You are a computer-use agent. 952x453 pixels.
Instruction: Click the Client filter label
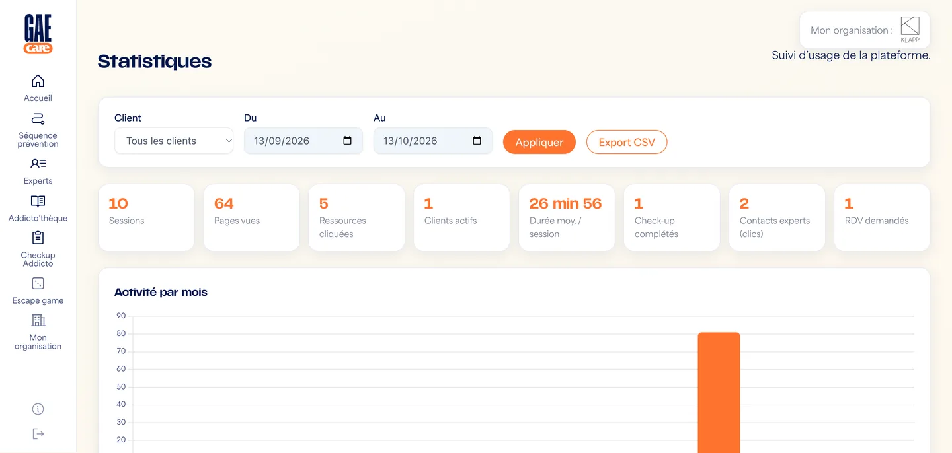click(x=128, y=118)
